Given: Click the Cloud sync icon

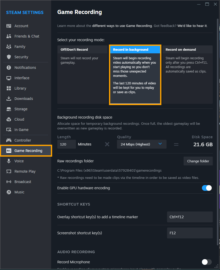Looking at the screenshot, I should pyautogui.click(x=9, y=119).
